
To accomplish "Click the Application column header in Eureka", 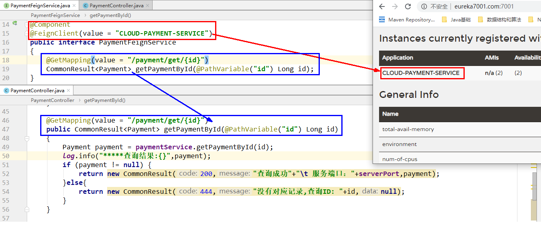I will coord(397,58).
